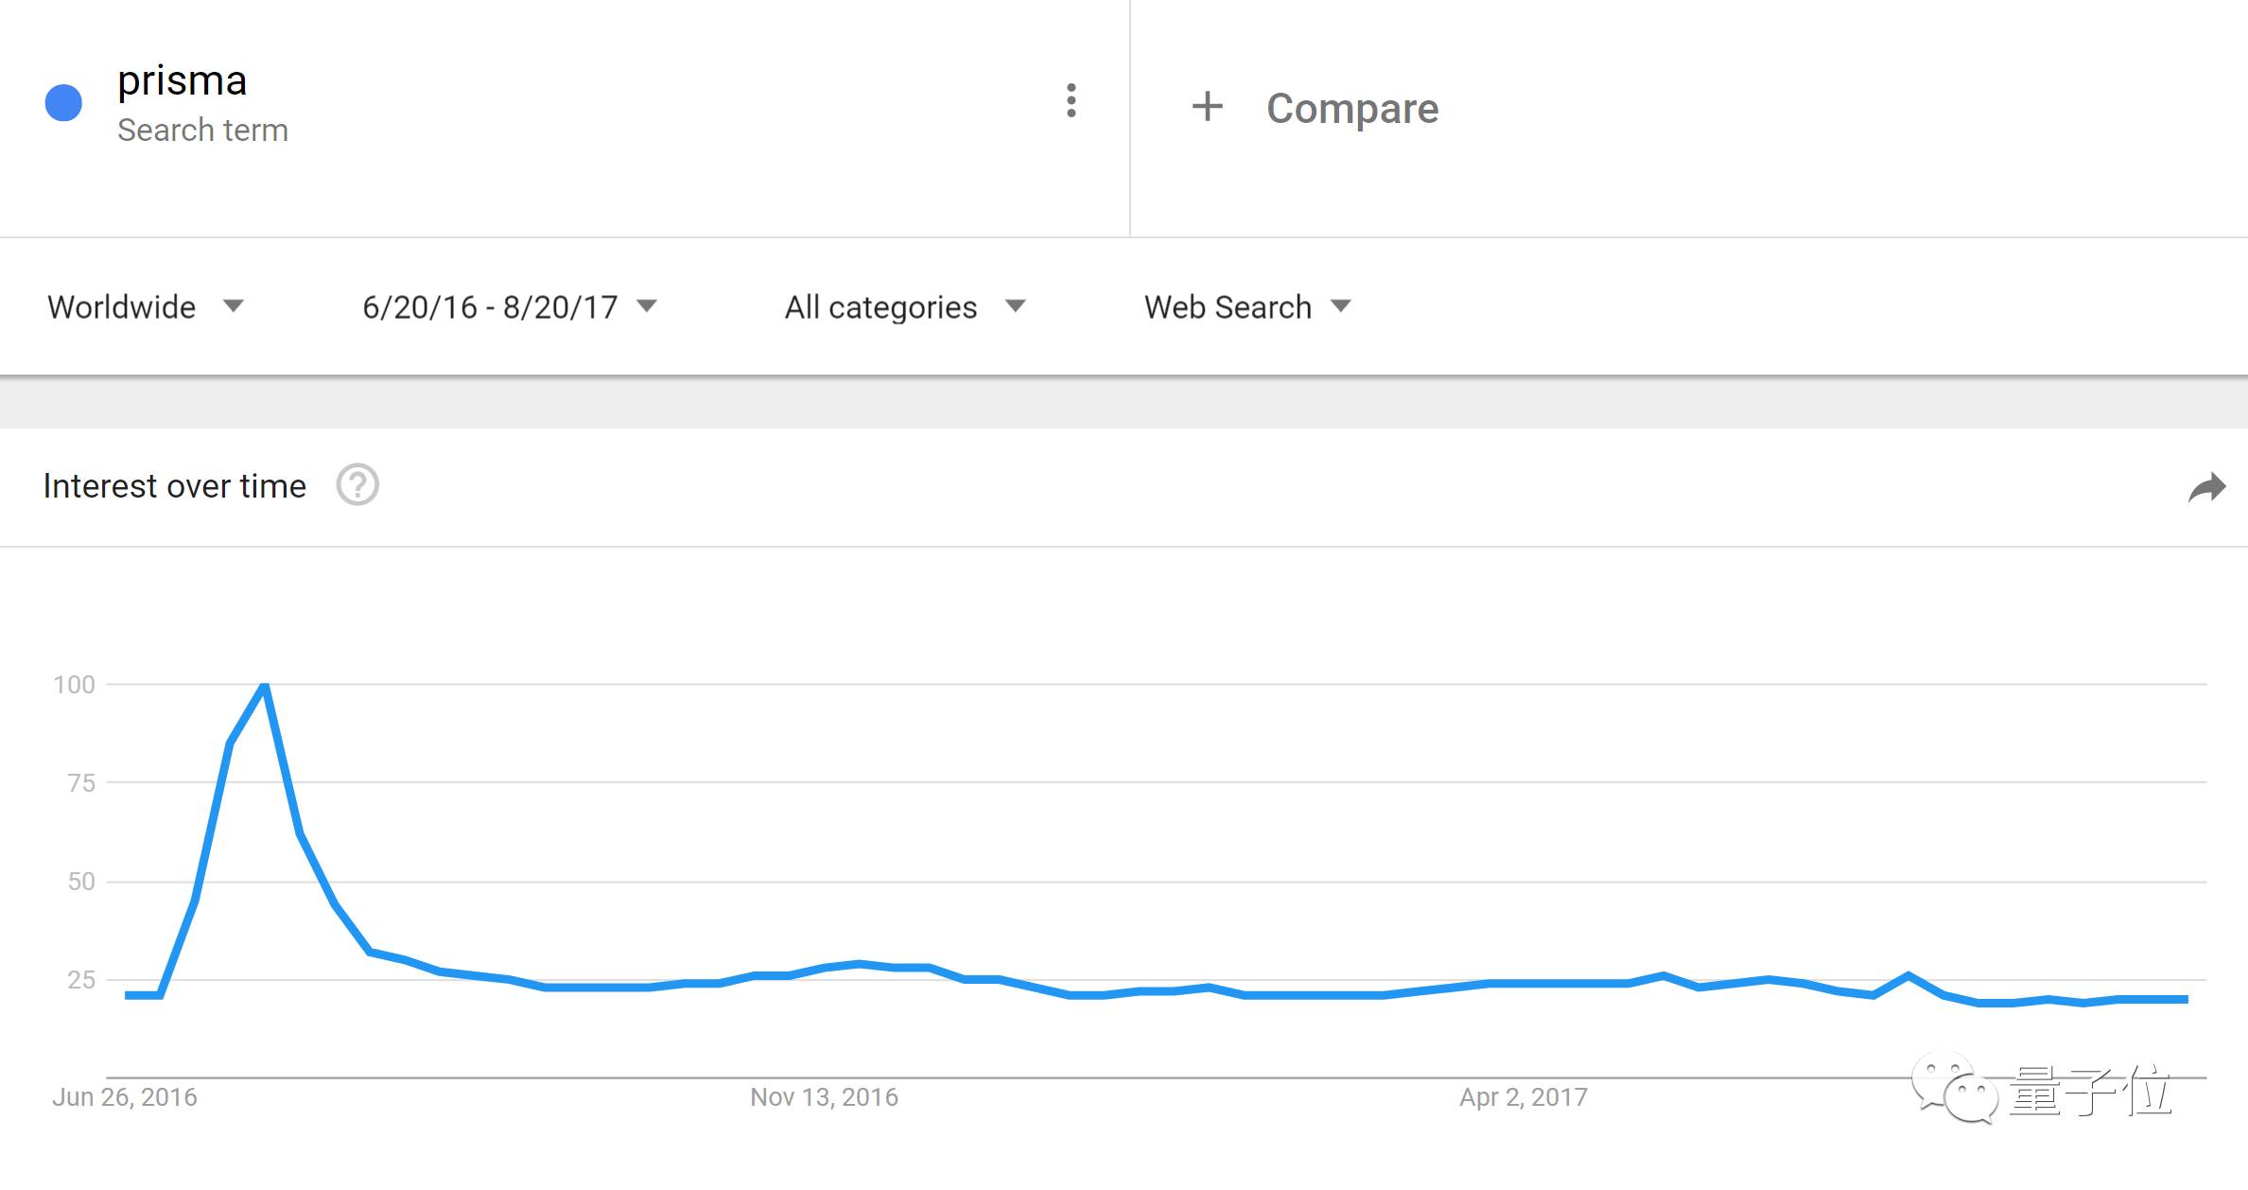The height and width of the screenshot is (1190, 2248).
Task: Click the Jun 26, 2016 axis label
Action: coord(125,1097)
